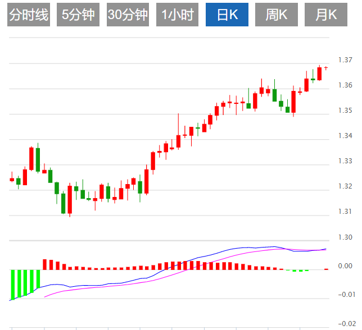Click the first green MACD histogram bar
This screenshot has height=330, width=362.
(13, 285)
